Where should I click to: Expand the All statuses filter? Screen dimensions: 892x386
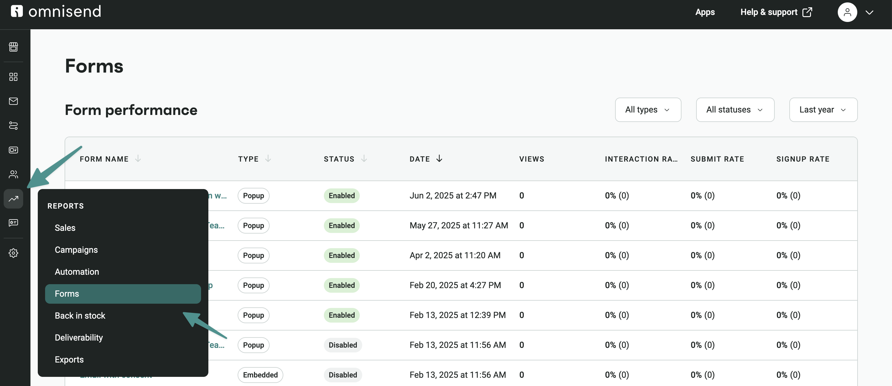(735, 109)
